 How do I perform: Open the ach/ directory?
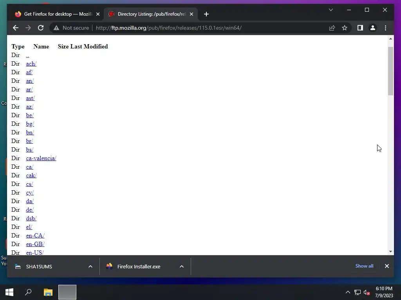tap(31, 64)
